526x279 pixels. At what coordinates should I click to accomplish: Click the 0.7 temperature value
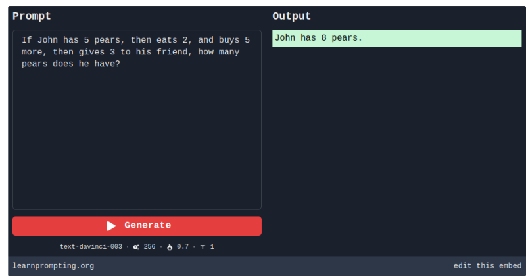coord(183,247)
